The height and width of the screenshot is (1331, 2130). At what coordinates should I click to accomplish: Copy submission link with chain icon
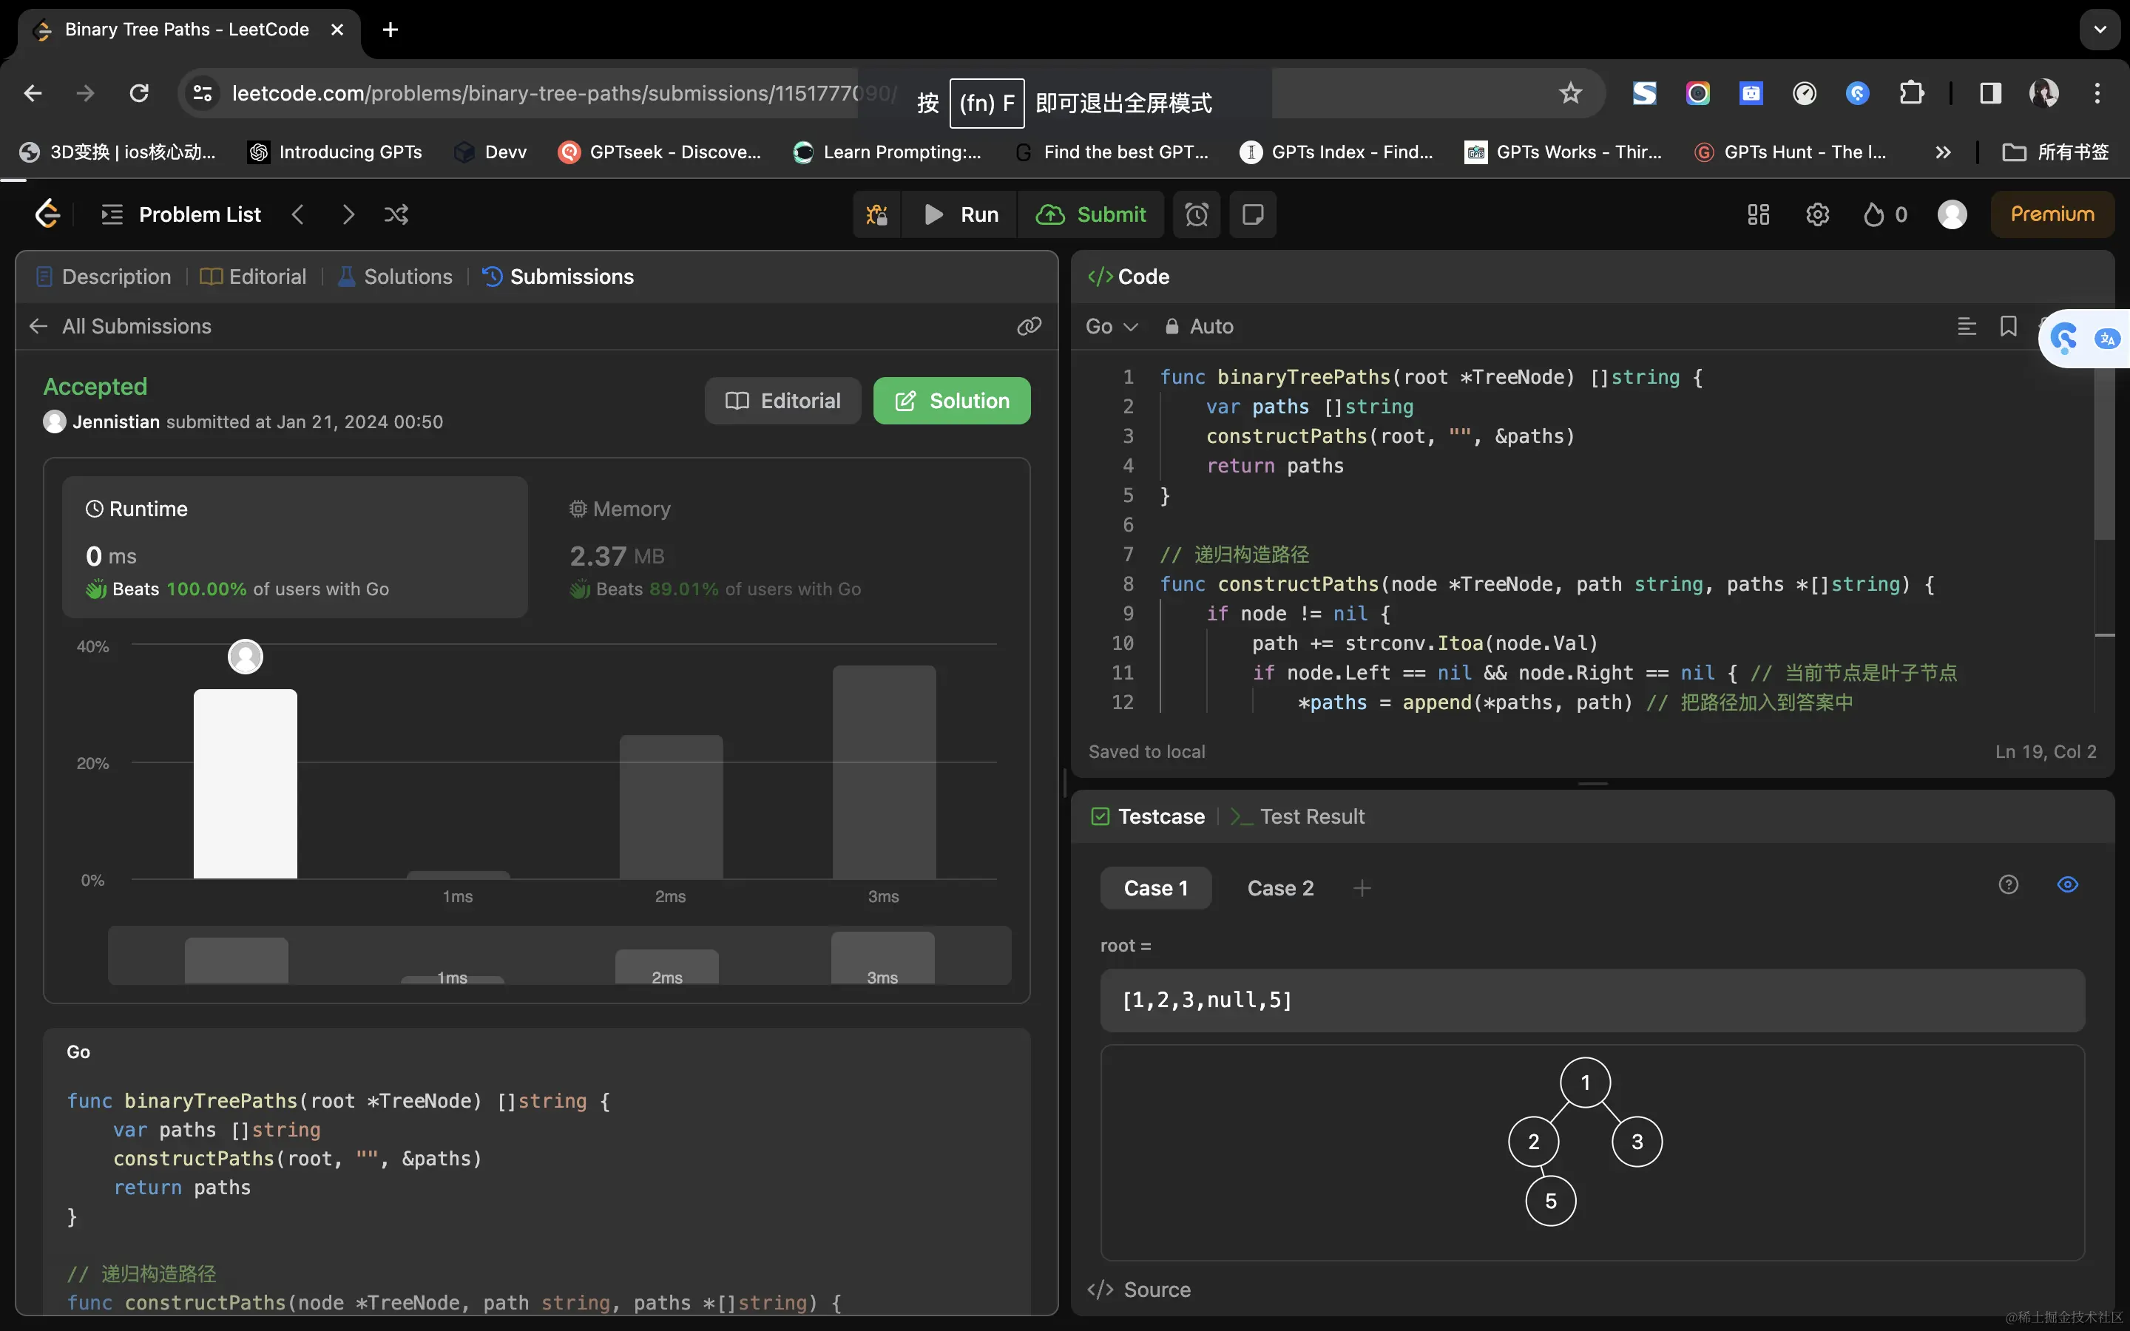(x=1029, y=327)
